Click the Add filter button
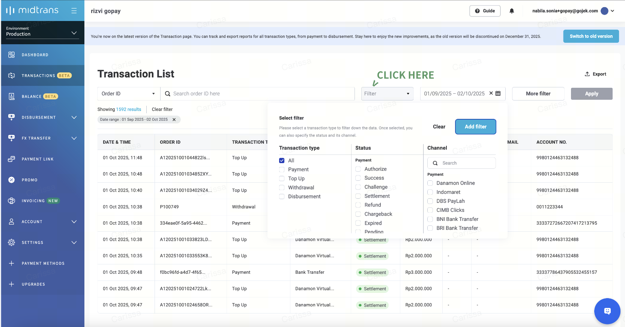 [475, 127]
